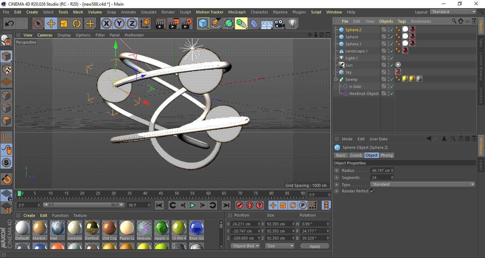Open the Layers side tab
The width and height of the screenshot is (485, 258).
click(481, 166)
